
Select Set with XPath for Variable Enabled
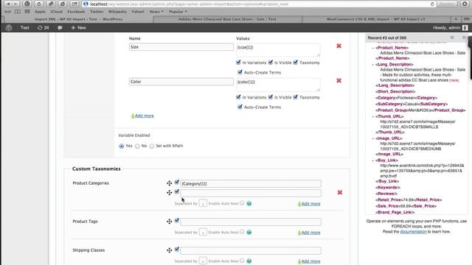(152, 146)
